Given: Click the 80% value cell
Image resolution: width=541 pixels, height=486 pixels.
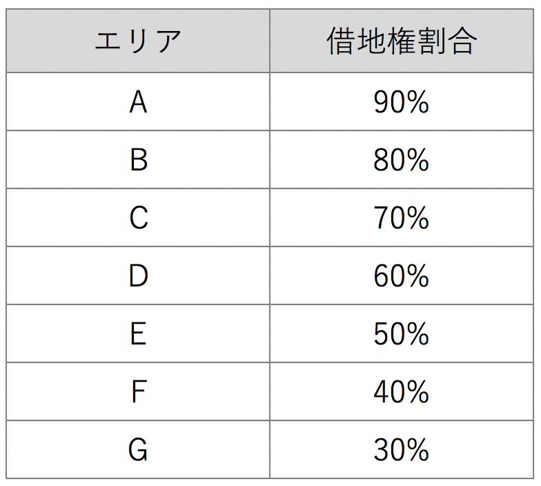Looking at the screenshot, I should [x=402, y=160].
